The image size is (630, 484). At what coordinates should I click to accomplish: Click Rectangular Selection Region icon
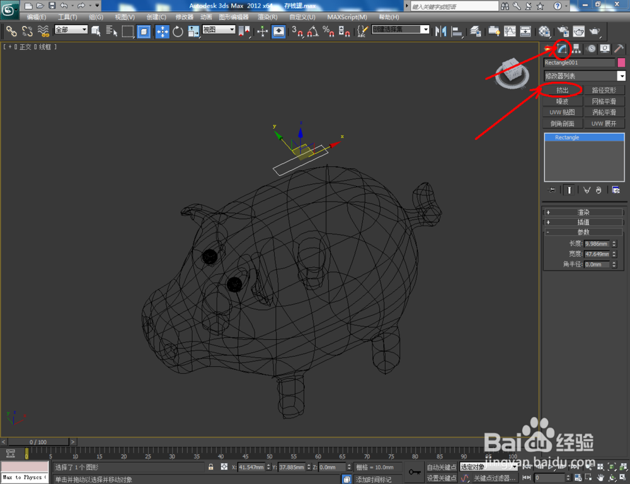point(128,31)
